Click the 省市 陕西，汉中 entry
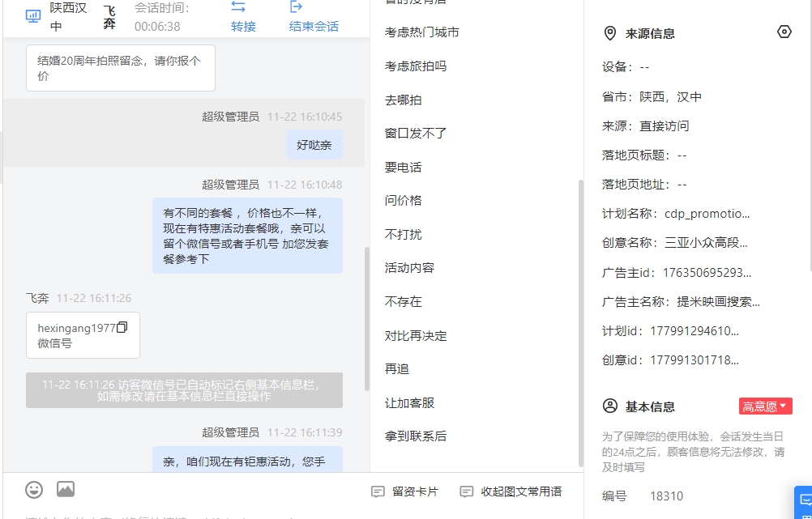The width and height of the screenshot is (812, 519). point(652,97)
